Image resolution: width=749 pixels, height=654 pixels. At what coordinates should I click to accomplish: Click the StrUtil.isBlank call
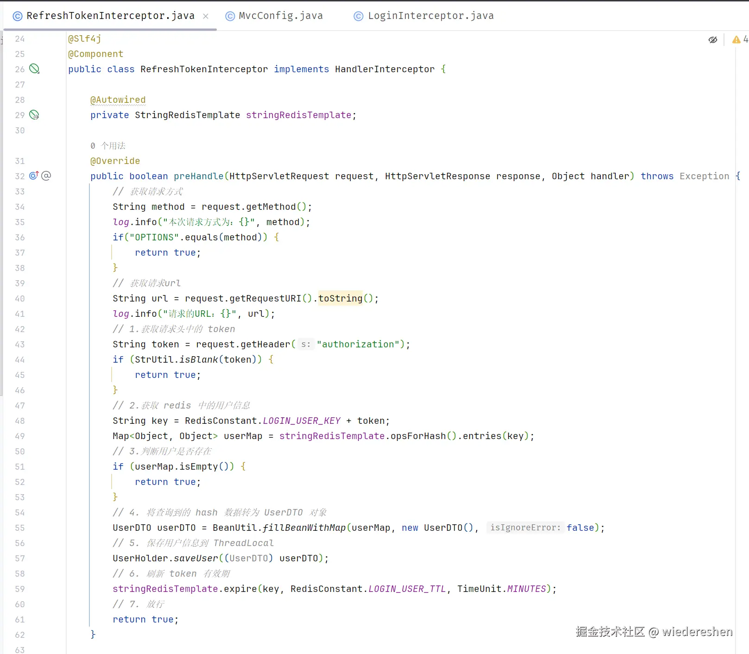(x=176, y=359)
